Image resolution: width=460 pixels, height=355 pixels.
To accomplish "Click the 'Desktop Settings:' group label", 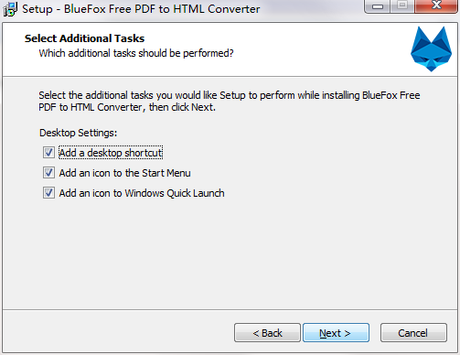I will 78,133.
